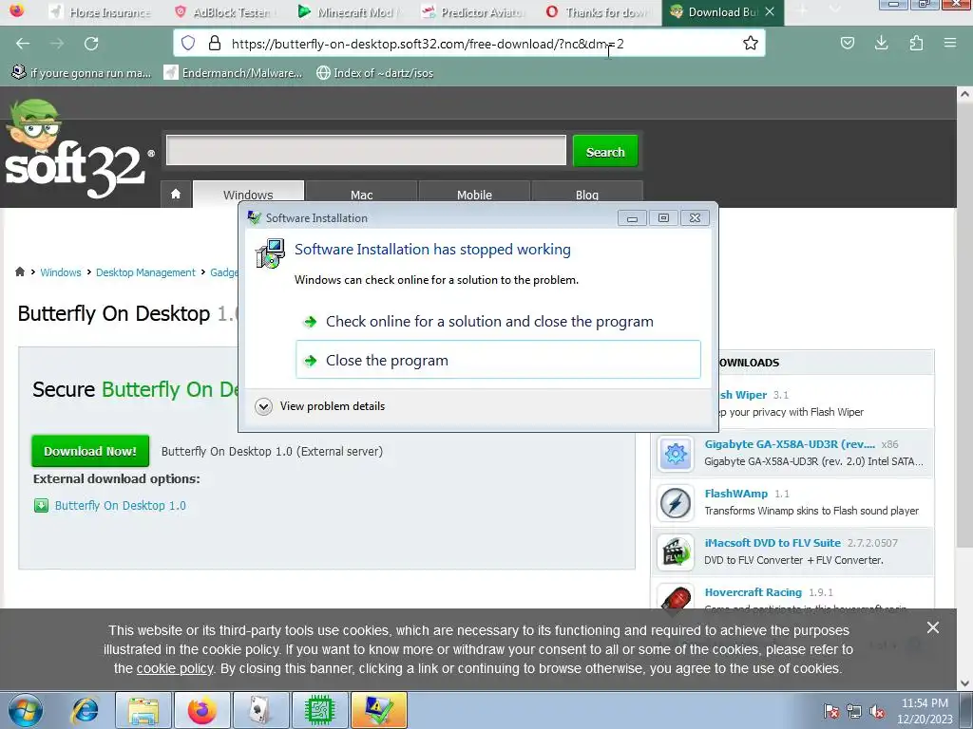Click the network tray icon
The width and height of the screenshot is (973, 729).
pos(854,711)
